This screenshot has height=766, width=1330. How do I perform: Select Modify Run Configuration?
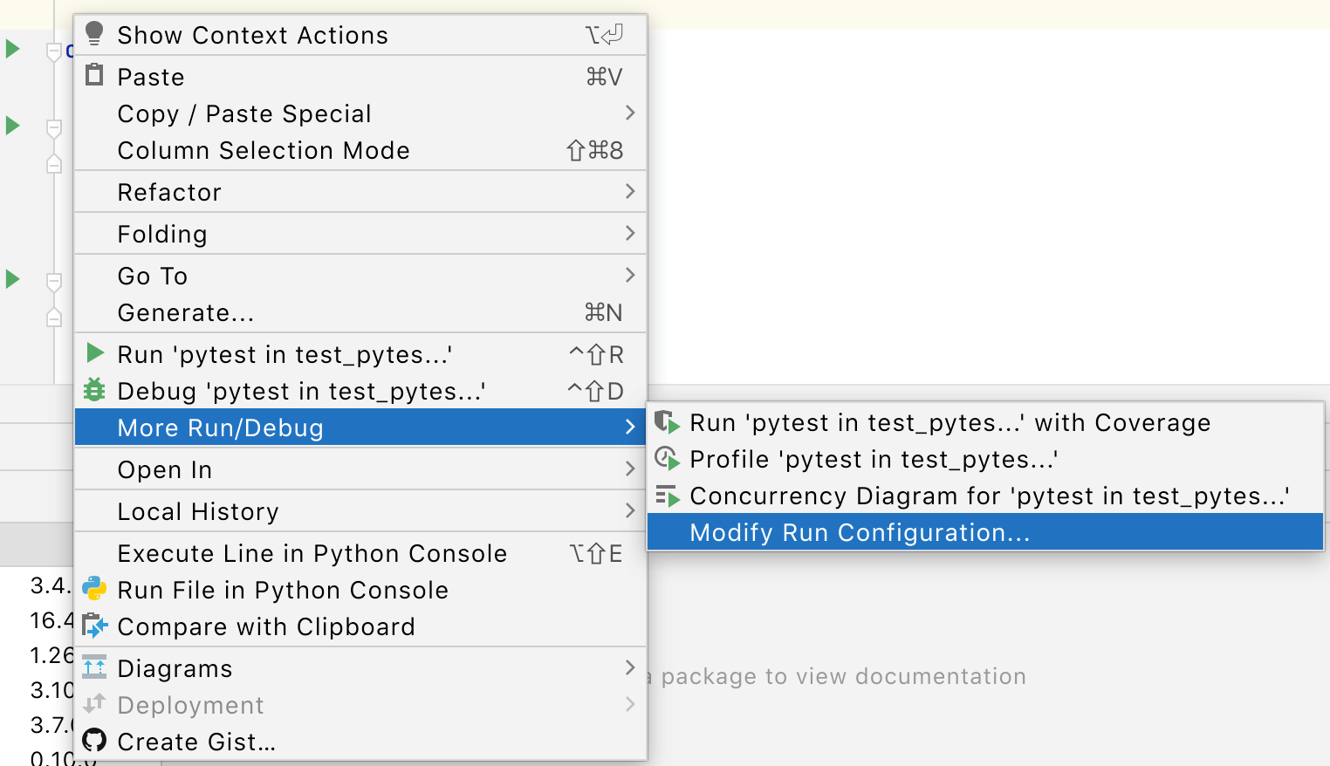[859, 532]
